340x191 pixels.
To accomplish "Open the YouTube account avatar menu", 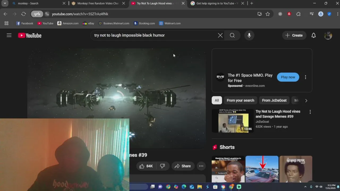I will click(328, 35).
